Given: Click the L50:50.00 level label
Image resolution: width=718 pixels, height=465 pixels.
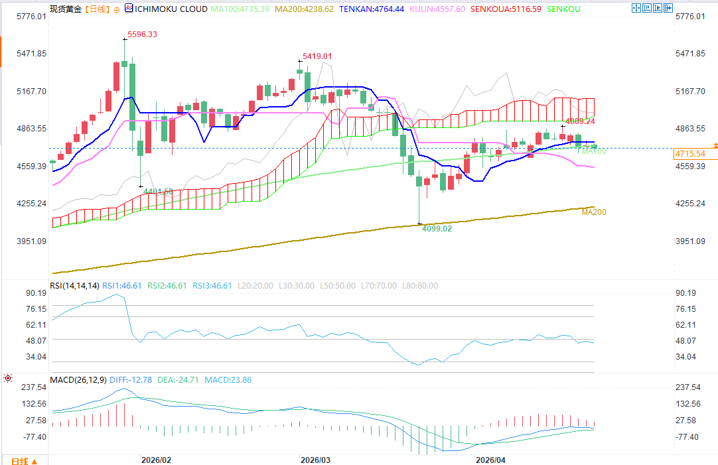Looking at the screenshot, I should pos(338,286).
